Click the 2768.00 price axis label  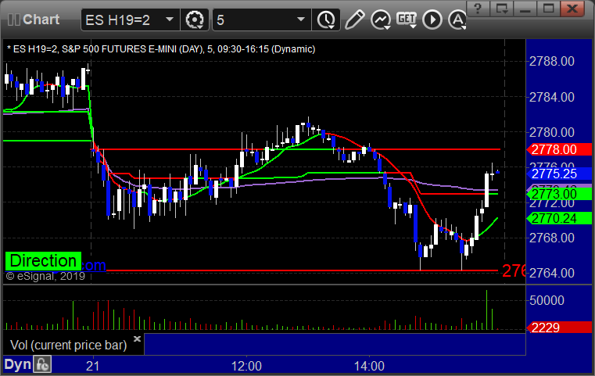click(x=552, y=238)
